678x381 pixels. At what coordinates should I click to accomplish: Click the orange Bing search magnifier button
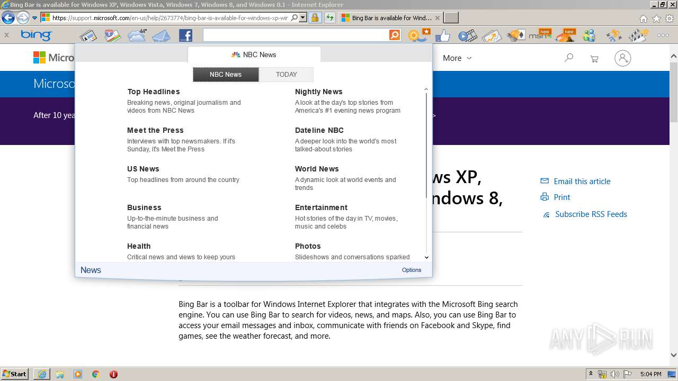coord(394,35)
